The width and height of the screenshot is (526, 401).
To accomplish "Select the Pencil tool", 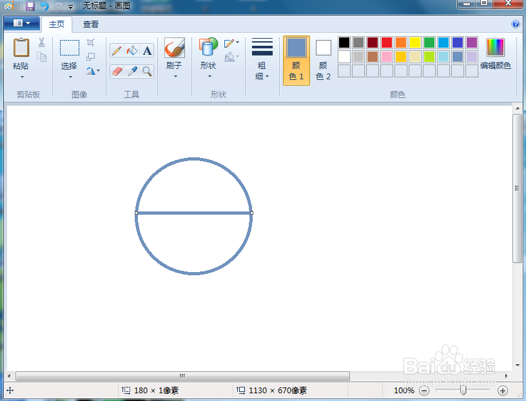I will (x=117, y=50).
